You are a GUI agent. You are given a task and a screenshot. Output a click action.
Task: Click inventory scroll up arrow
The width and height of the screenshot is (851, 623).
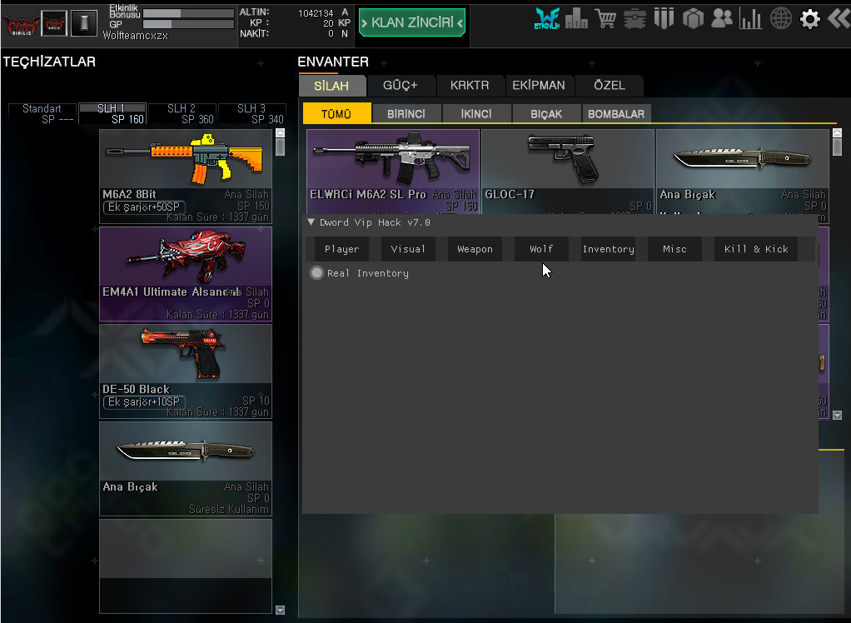click(x=837, y=133)
